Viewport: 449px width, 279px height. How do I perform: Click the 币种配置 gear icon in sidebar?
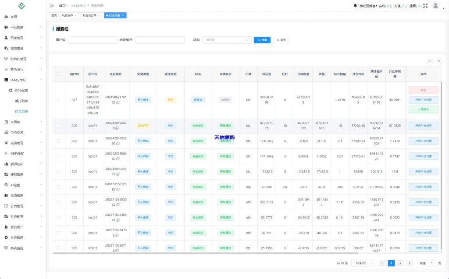pyautogui.click(x=11, y=90)
